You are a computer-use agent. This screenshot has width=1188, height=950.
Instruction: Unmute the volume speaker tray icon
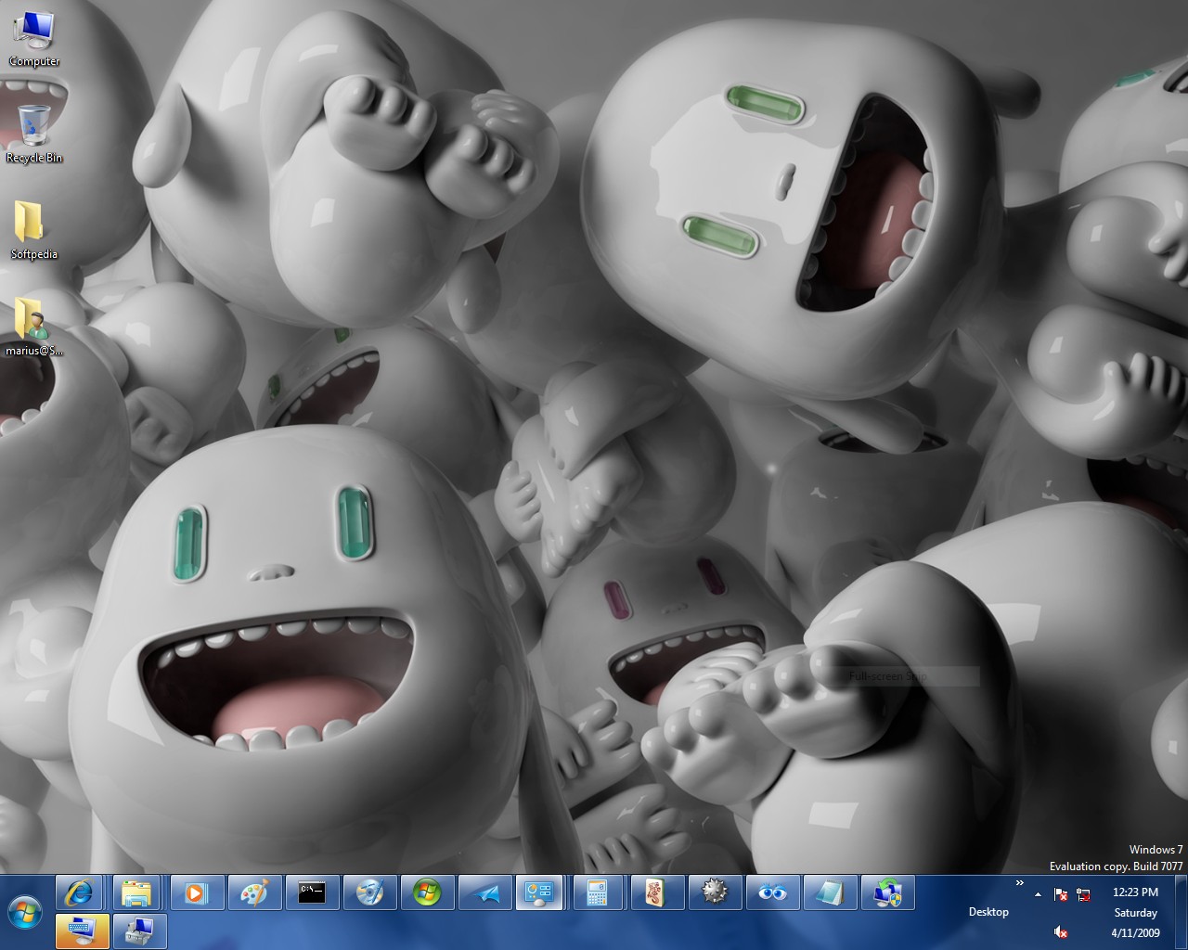coord(1061,931)
